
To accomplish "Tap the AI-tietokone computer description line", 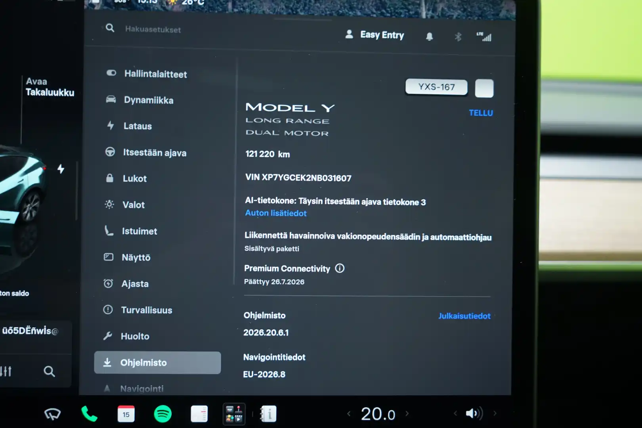I will 335,201.
